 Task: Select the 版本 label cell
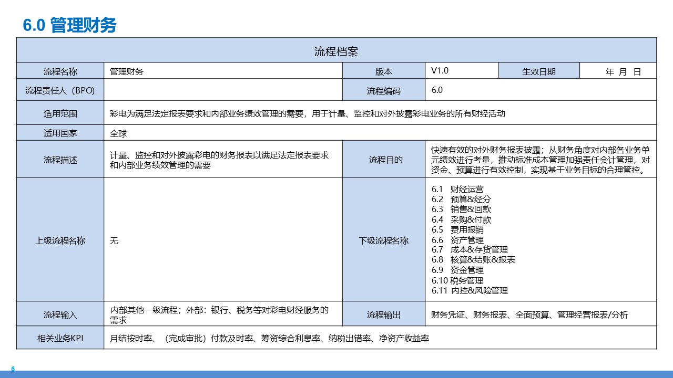[384, 71]
